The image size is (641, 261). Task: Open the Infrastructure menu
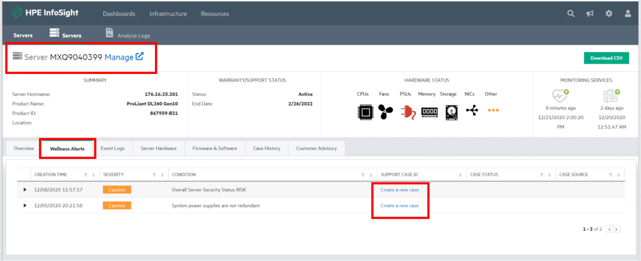click(168, 14)
